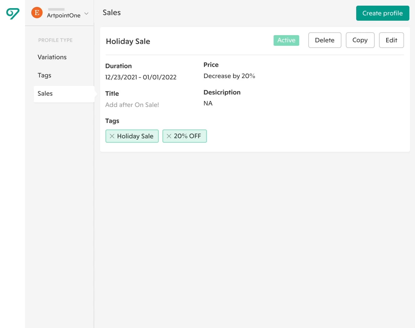This screenshot has height=328, width=415.
Task: Delete the Holiday Sale profile
Action: pos(325,40)
